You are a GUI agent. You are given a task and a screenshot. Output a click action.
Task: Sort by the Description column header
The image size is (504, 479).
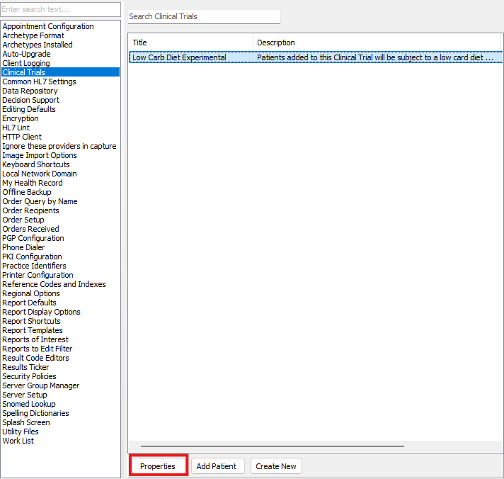[375, 43]
